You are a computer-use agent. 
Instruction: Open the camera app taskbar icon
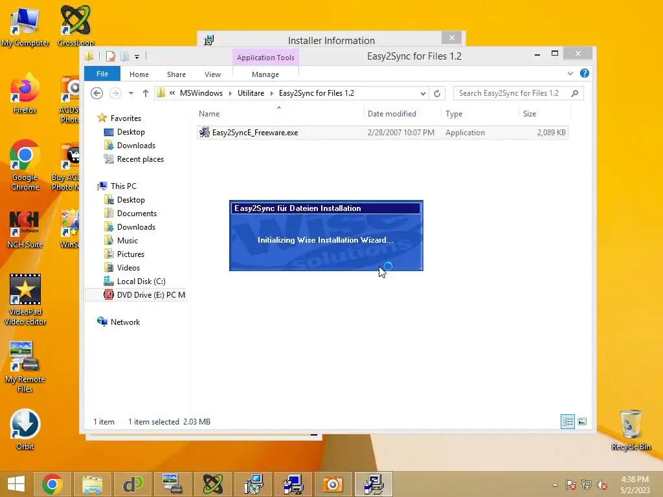[x=333, y=484]
